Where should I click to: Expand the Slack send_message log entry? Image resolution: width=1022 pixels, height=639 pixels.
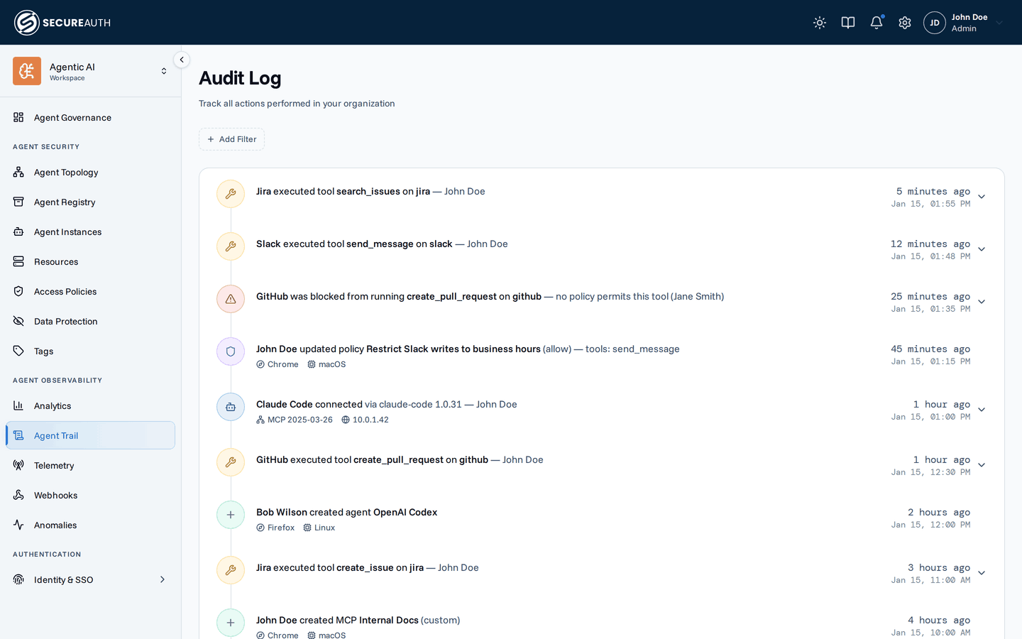point(982,249)
